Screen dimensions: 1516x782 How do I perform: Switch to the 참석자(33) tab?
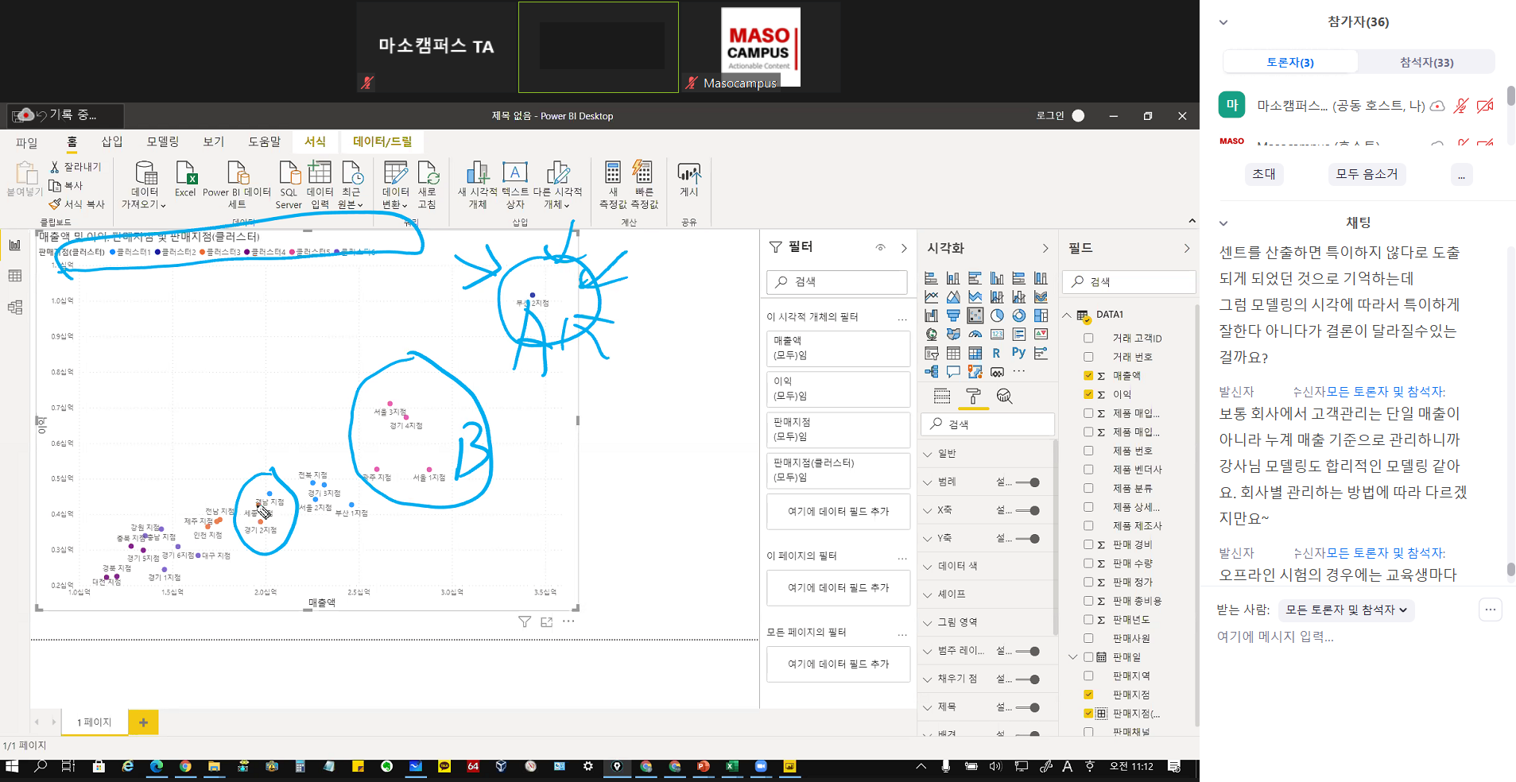[x=1426, y=62]
